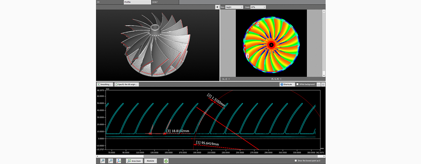Image resolution: width=421 pixels, height=164 pixels.
Task: Click the 68.1970 top axis value
Action: [x=100, y=90]
